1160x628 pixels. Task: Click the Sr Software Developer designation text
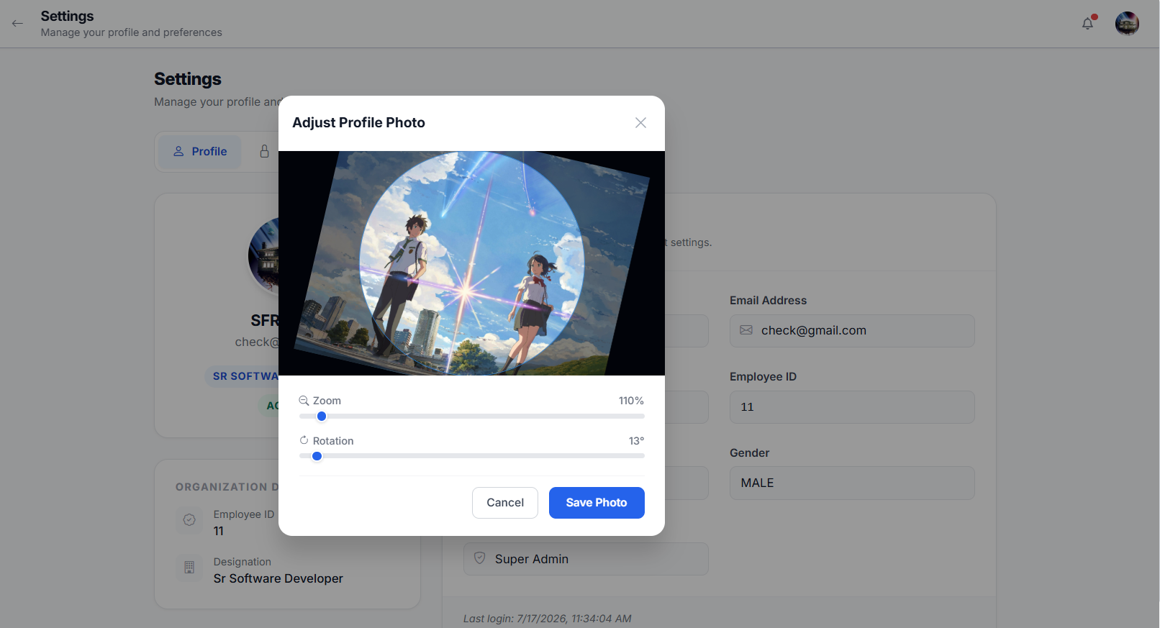click(278, 578)
